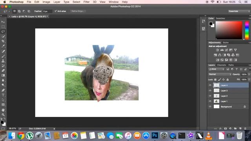Select the Blur tool
This screenshot has height=141, width=251.
click(x=3, y=80)
